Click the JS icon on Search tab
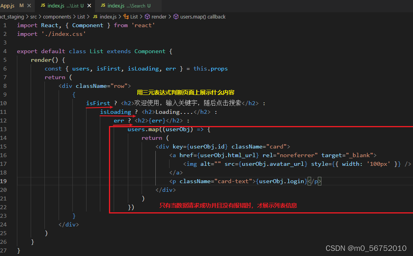The width and height of the screenshot is (413, 256). pyautogui.click(x=103, y=6)
